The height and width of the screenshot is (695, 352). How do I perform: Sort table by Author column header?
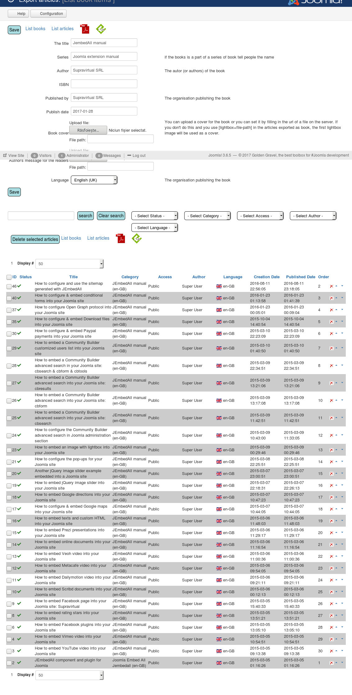pyautogui.click(x=199, y=277)
